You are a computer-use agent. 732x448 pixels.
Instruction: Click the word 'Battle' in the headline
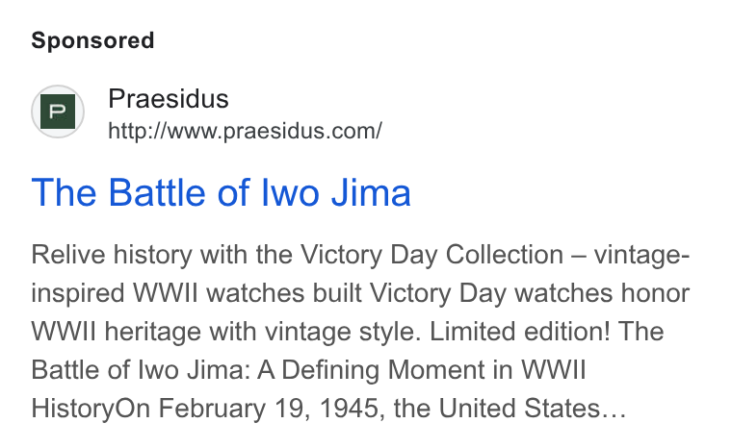click(x=157, y=192)
